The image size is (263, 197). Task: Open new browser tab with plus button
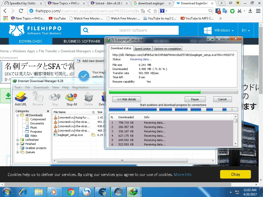[x=222, y=3]
